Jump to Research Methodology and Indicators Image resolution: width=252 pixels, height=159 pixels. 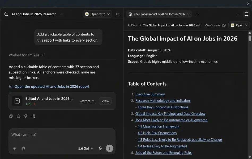[x=163, y=101]
